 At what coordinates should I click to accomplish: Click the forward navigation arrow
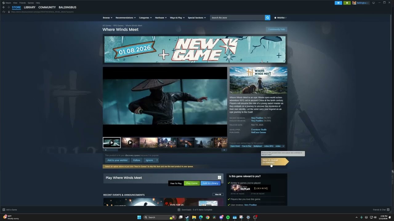click(9, 7)
